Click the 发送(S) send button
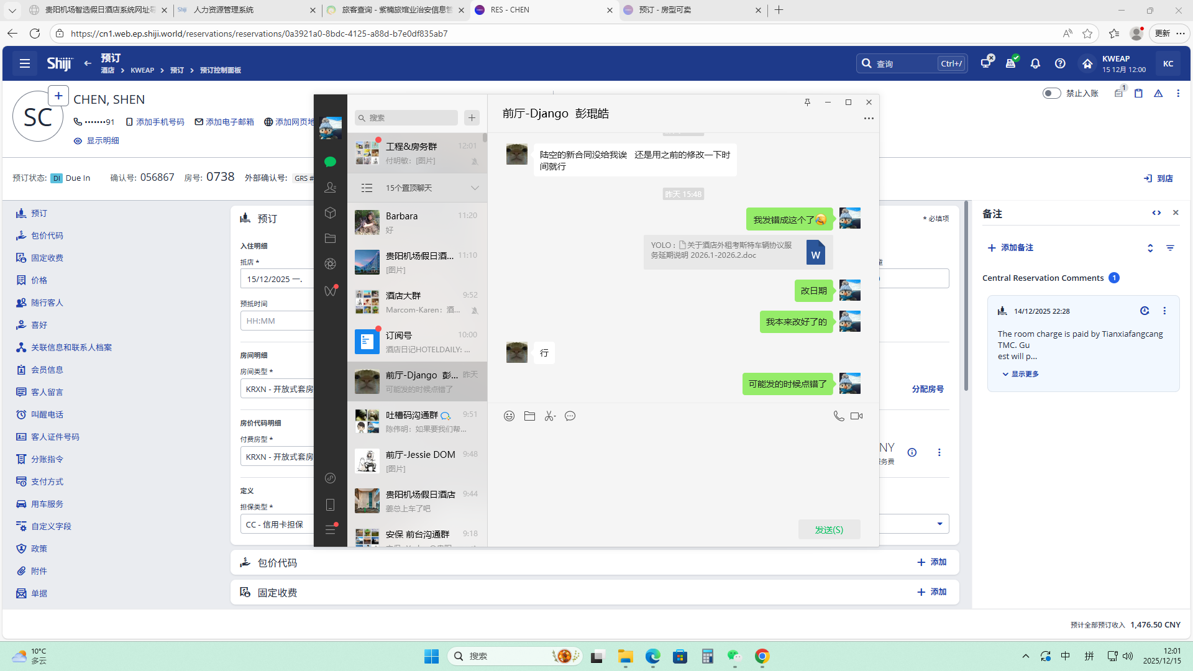Image resolution: width=1193 pixels, height=671 pixels. (x=829, y=529)
